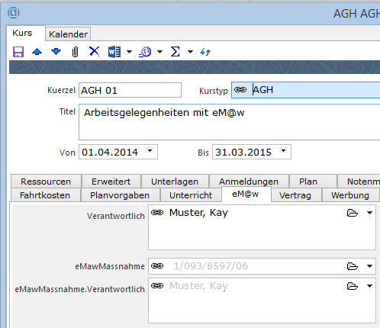Open folder icon in Verantwortlich field
380x328 pixels.
coord(353,213)
